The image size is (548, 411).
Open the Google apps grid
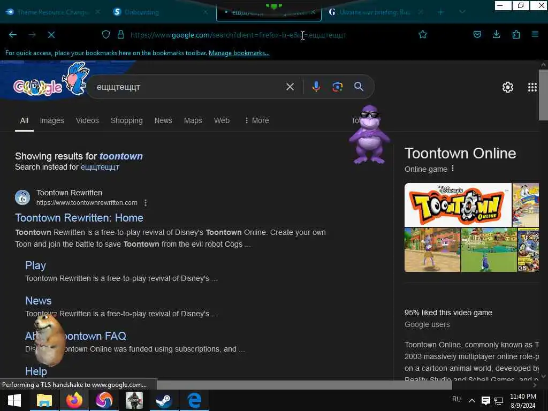tap(532, 87)
